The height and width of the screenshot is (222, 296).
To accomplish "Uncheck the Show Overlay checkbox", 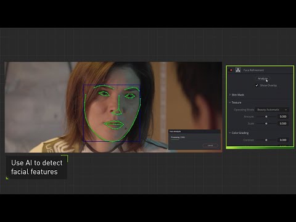I will [x=257, y=85].
